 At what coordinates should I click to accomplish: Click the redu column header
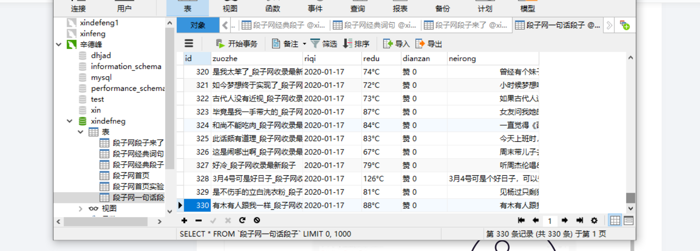tap(380, 58)
